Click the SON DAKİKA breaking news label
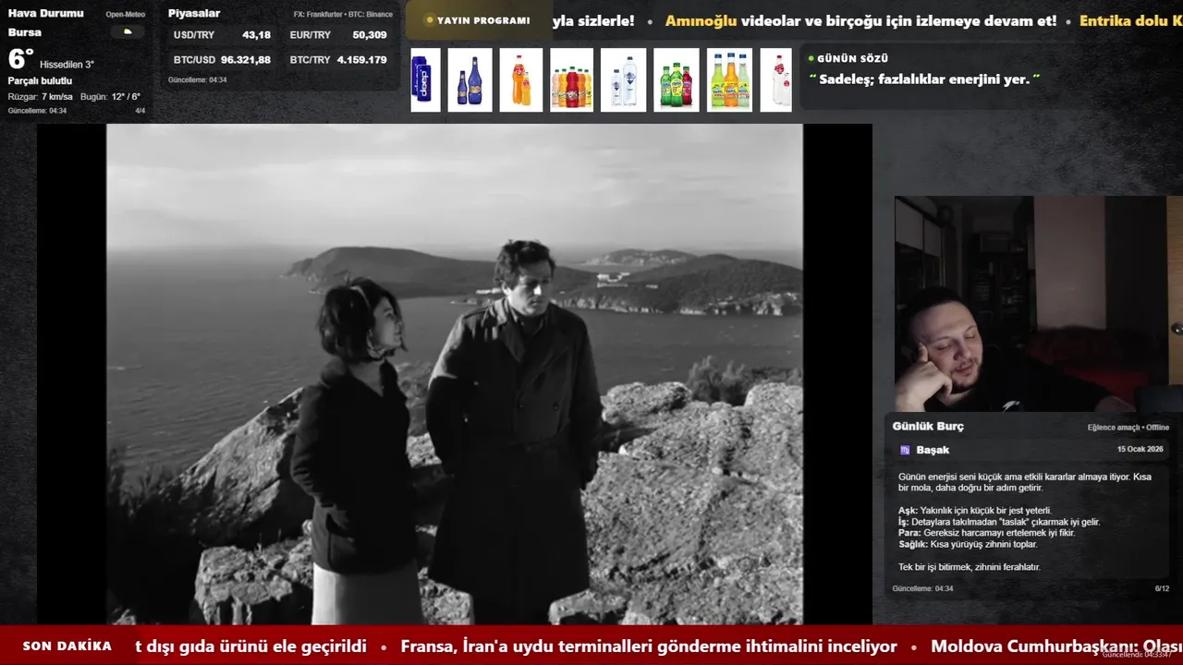The width and height of the screenshot is (1183, 665). point(67,646)
